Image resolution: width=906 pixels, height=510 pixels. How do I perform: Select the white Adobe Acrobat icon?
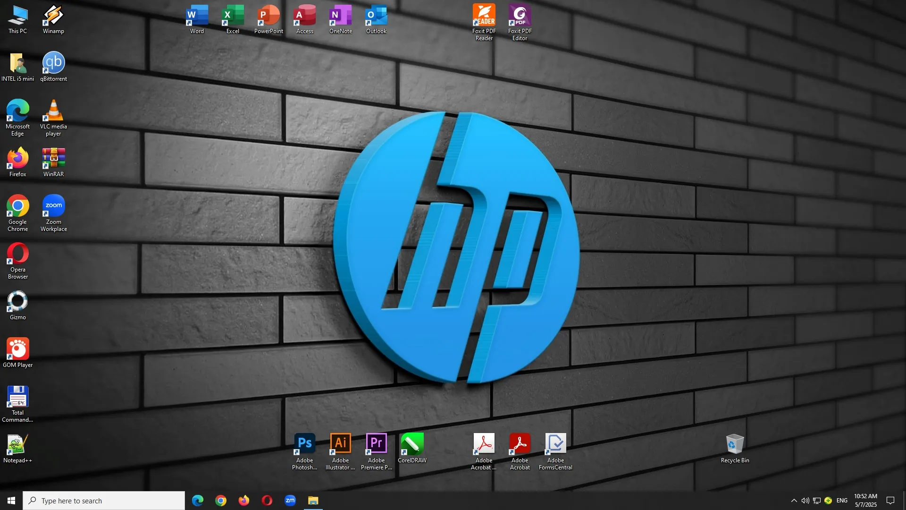pos(484,452)
